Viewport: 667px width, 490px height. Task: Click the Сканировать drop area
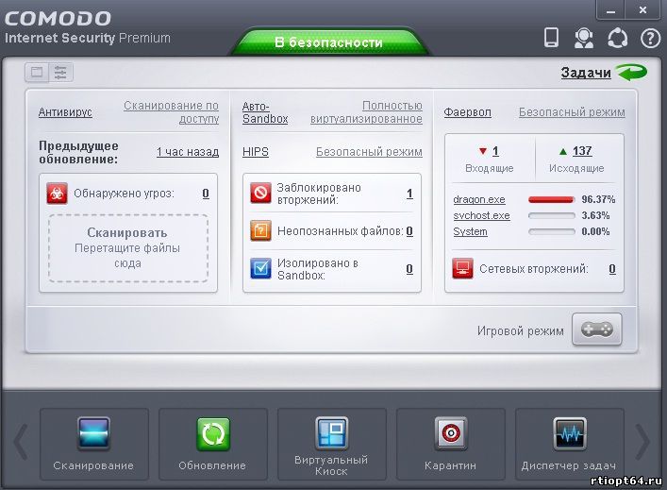(x=128, y=247)
